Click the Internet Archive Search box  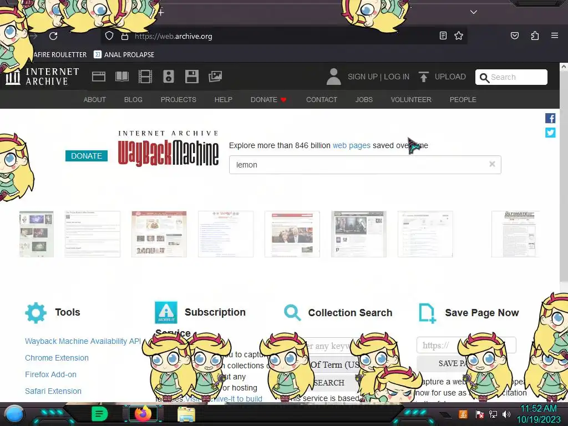coord(511,77)
